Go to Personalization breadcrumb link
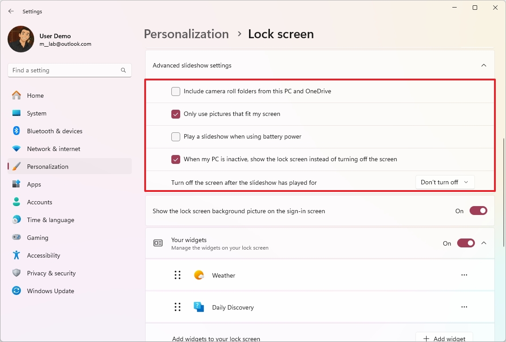 coord(186,34)
